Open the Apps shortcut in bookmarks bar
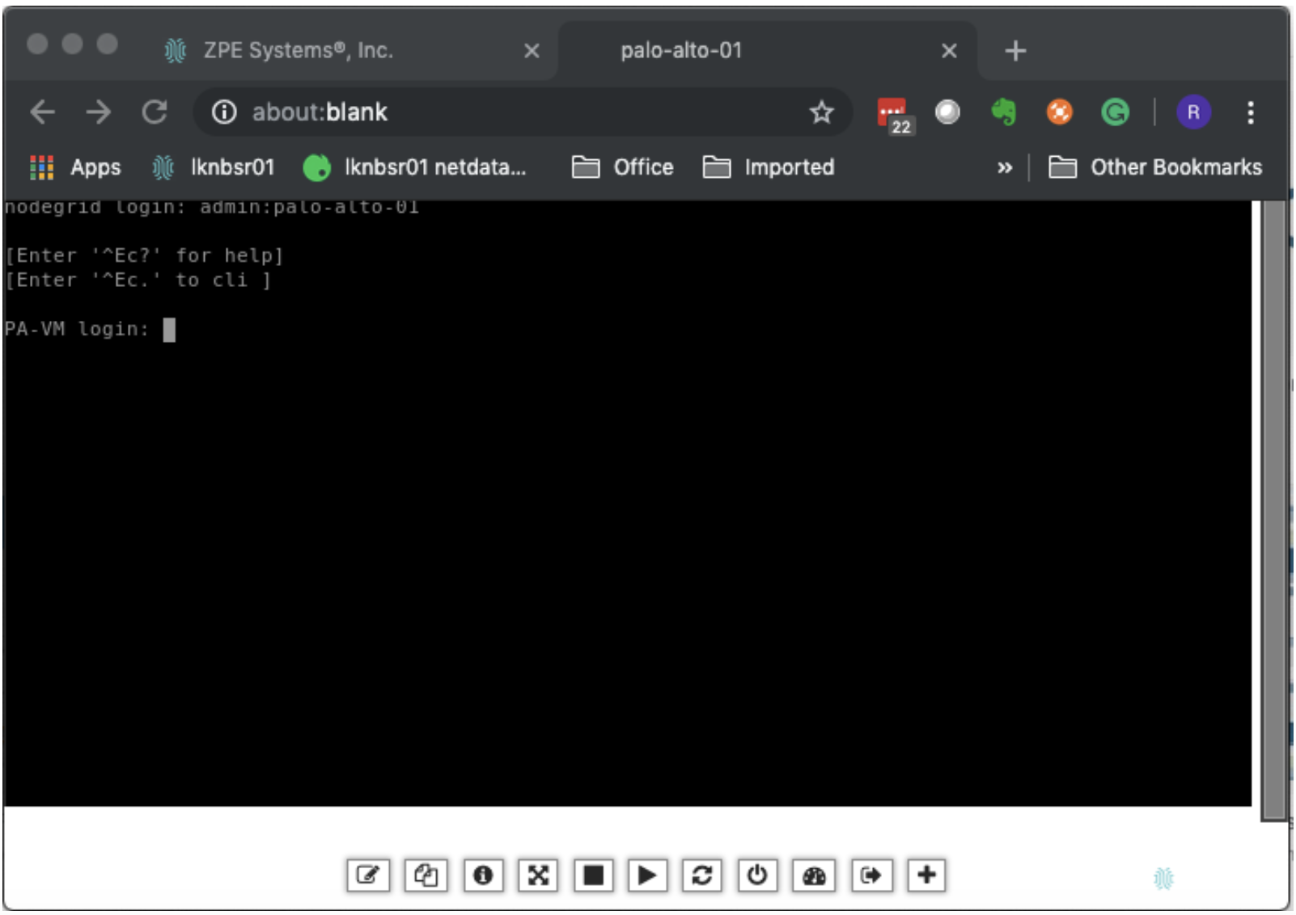 click(x=75, y=167)
